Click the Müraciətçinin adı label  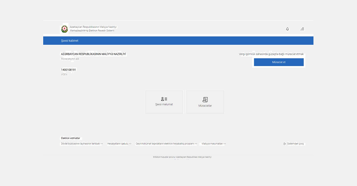point(70,59)
